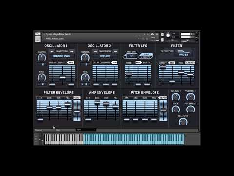The height and width of the screenshot is (176, 234).
Task: Click Oscillator 1 Vibrato slider handle
Action: point(62,77)
